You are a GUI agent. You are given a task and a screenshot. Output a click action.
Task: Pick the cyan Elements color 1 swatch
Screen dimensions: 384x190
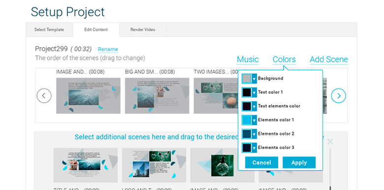click(247, 120)
